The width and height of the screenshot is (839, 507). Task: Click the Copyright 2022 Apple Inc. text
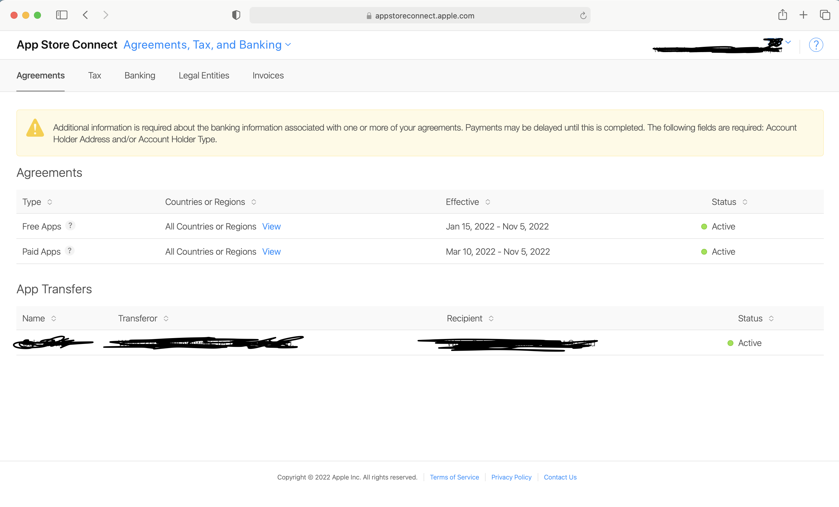tap(347, 477)
